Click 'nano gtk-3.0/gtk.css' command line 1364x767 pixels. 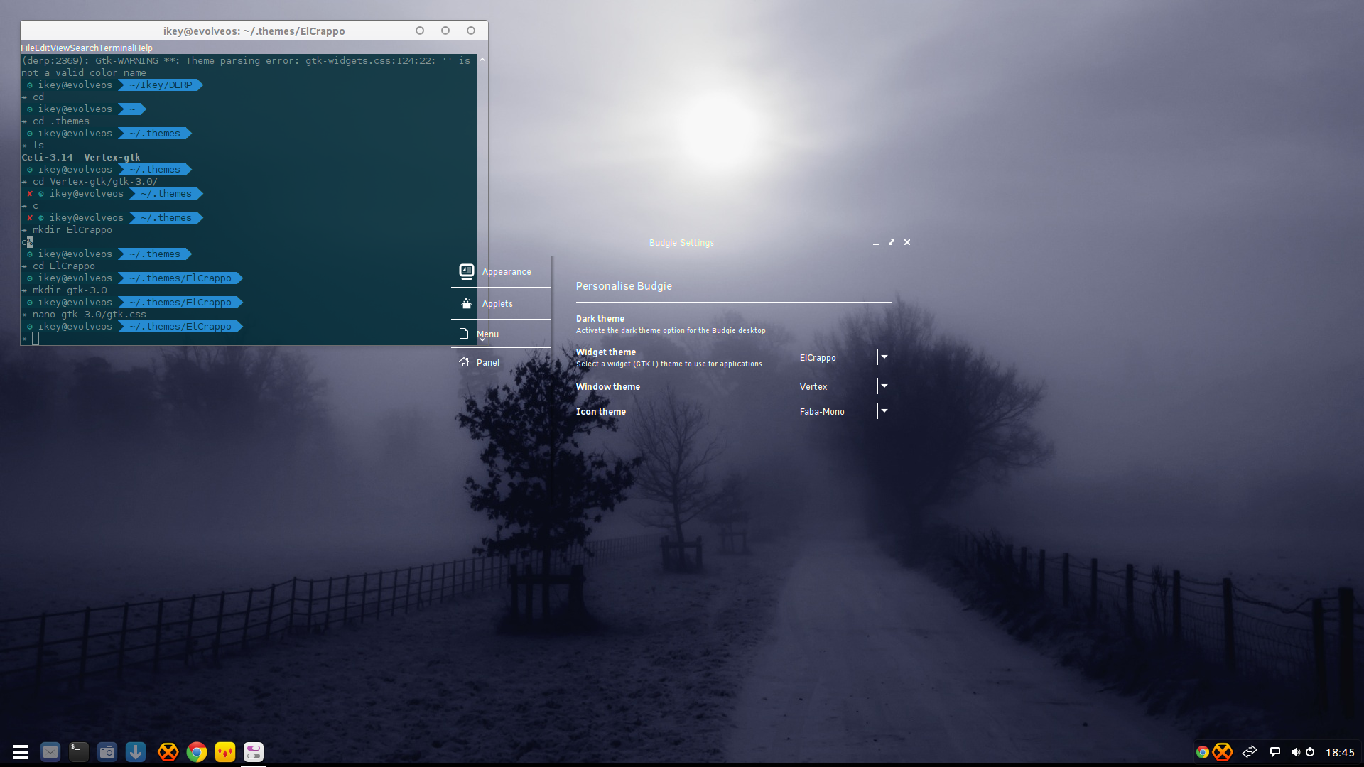click(x=90, y=315)
